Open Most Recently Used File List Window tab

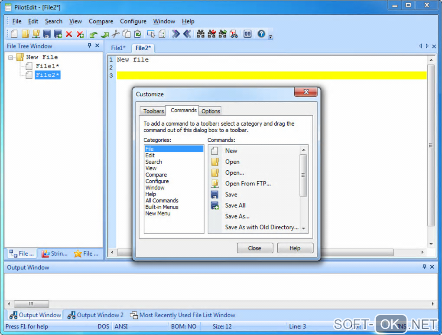(x=183, y=315)
